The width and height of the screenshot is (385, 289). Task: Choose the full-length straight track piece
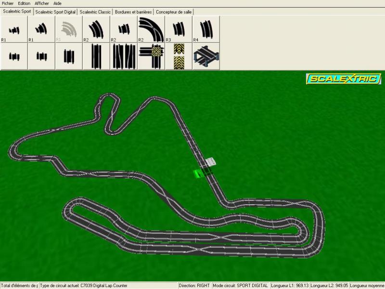(96, 57)
